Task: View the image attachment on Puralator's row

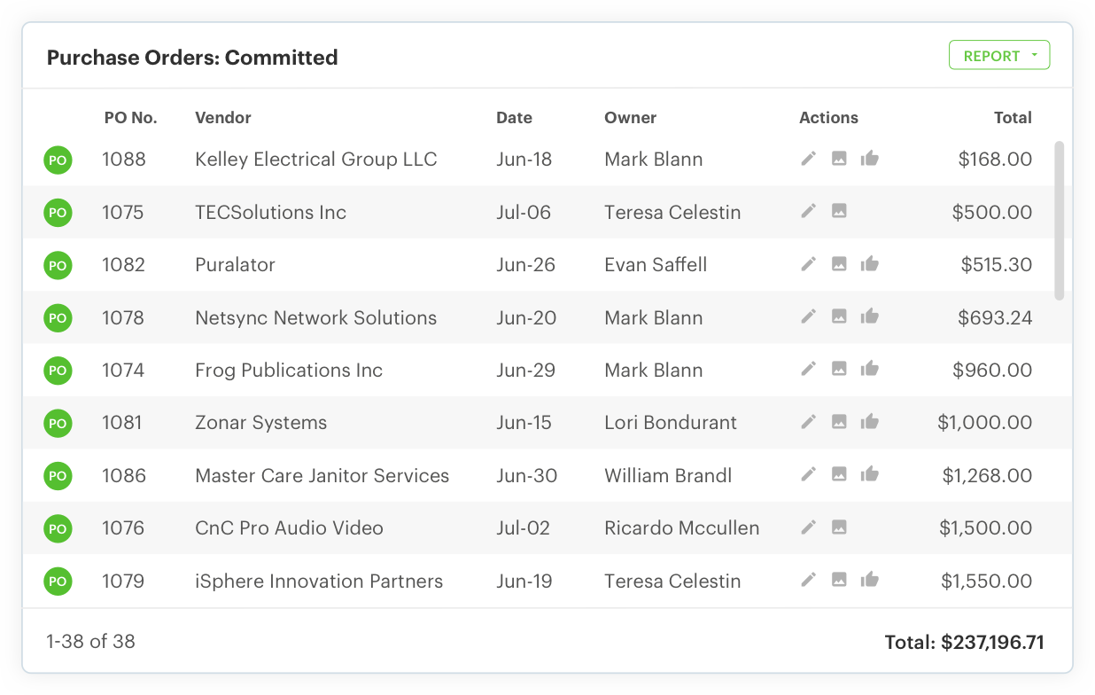Action: [x=840, y=264]
